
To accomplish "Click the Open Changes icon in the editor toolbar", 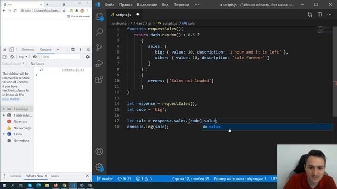I will (310, 14).
